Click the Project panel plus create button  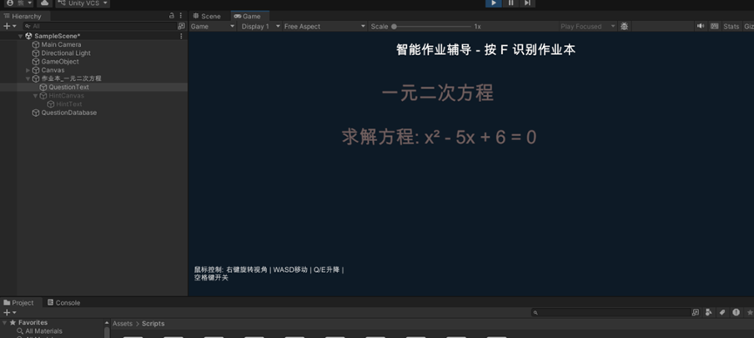(10, 313)
